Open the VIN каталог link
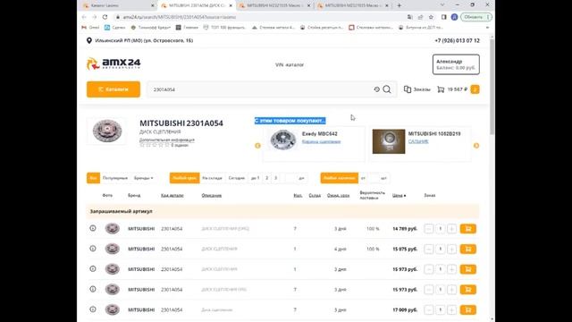This screenshot has width=572, height=322. [x=290, y=65]
